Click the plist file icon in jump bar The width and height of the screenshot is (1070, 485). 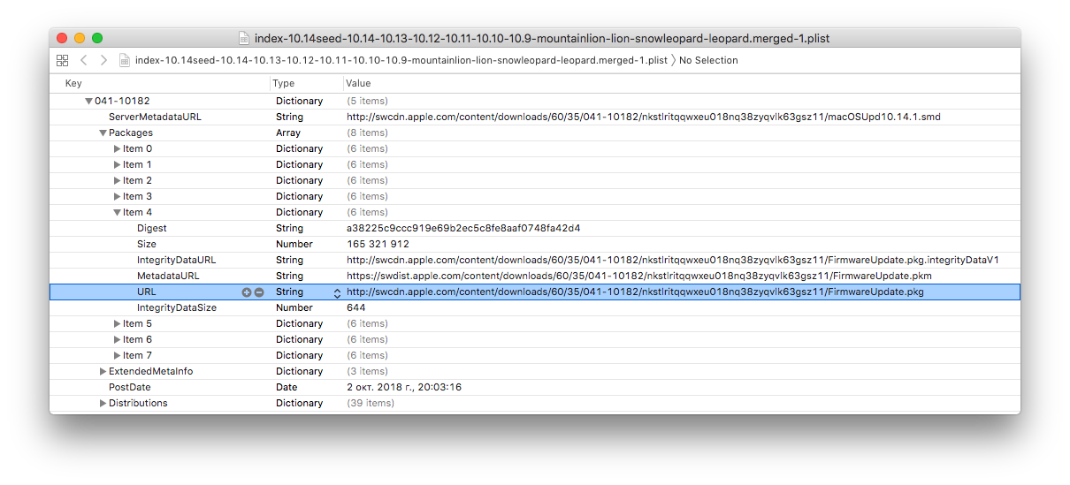point(125,60)
